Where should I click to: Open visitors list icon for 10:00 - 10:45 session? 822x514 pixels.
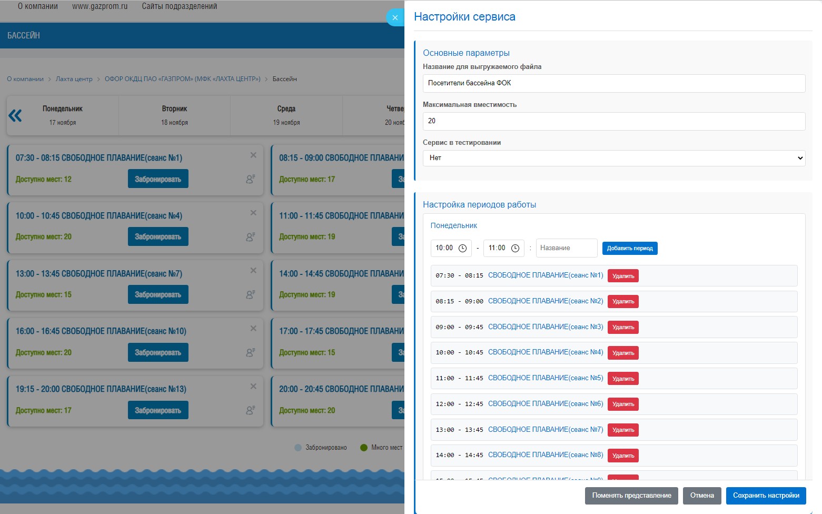pyautogui.click(x=250, y=237)
